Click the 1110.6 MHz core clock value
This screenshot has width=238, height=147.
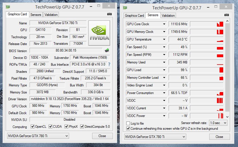pos(179,24)
